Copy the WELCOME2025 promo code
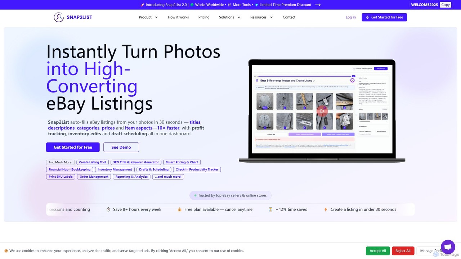461x259 pixels. click(x=446, y=5)
